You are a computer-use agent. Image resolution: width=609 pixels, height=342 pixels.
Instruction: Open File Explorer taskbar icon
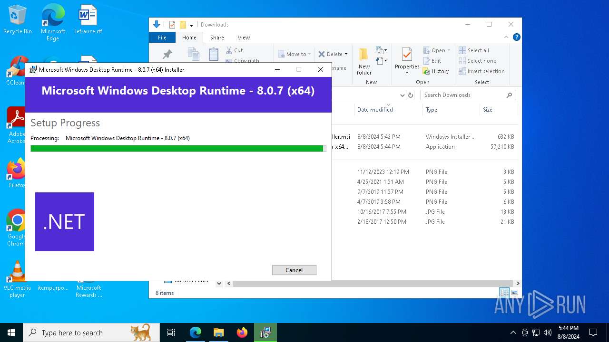tap(218, 332)
